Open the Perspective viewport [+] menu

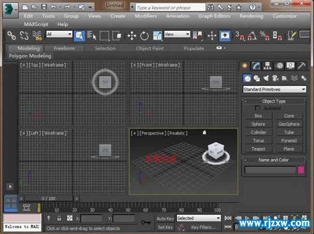click(134, 133)
